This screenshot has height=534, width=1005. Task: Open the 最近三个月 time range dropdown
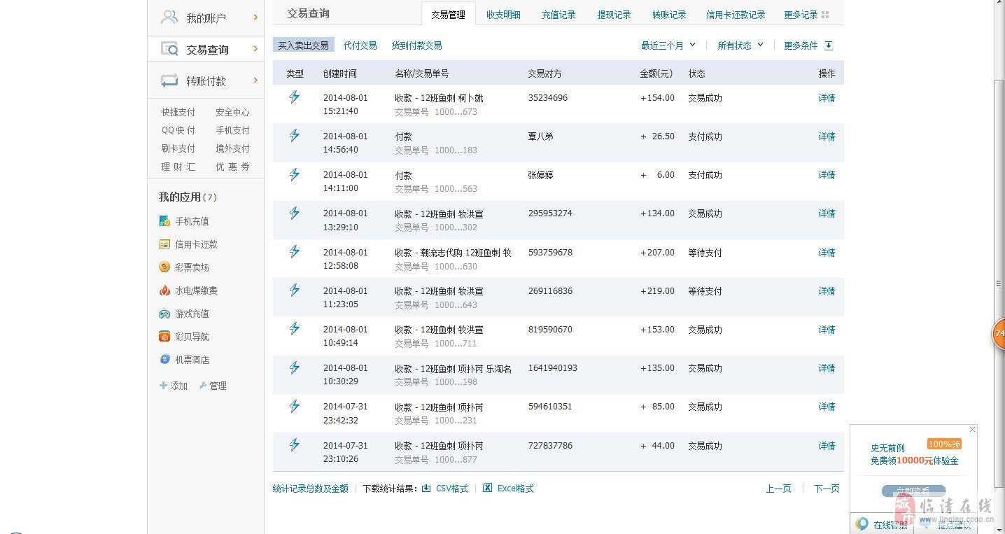pos(668,45)
